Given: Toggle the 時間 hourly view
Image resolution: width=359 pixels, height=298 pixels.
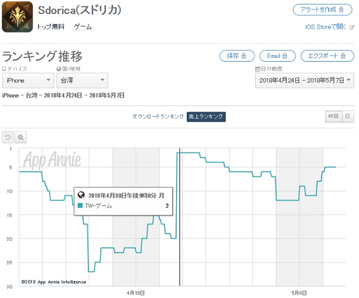Looking at the screenshot, I should [x=333, y=116].
